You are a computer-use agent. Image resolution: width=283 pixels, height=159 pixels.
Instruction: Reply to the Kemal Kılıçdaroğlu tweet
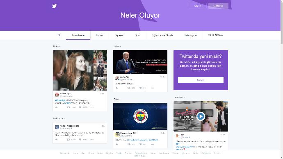(57, 139)
